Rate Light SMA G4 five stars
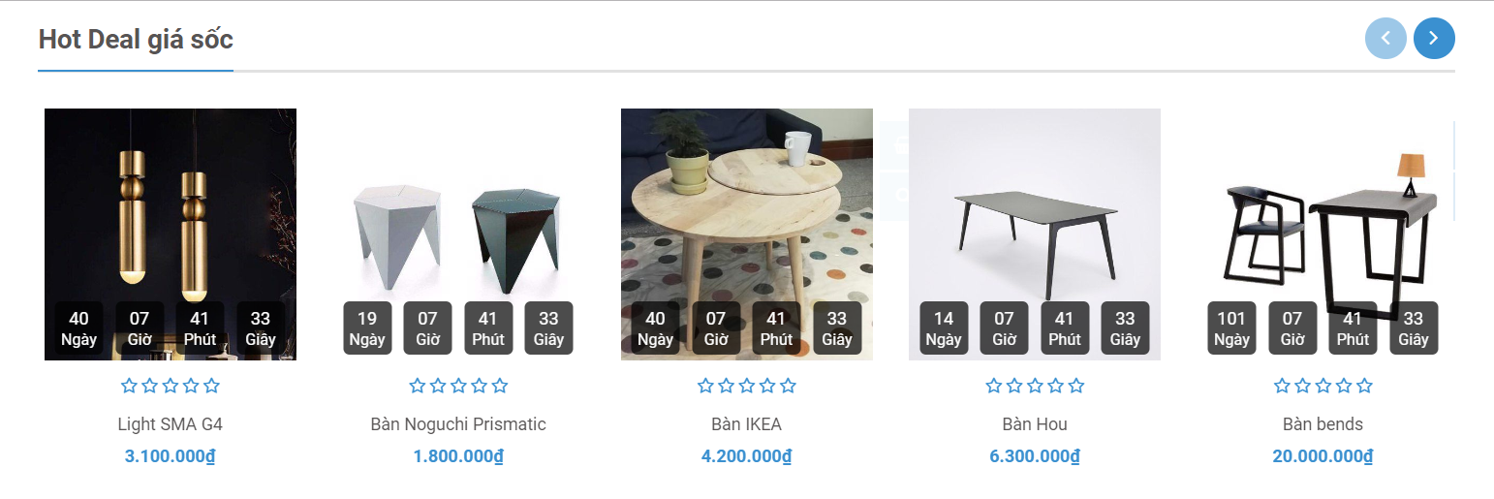The image size is (1494, 499). tap(211, 386)
